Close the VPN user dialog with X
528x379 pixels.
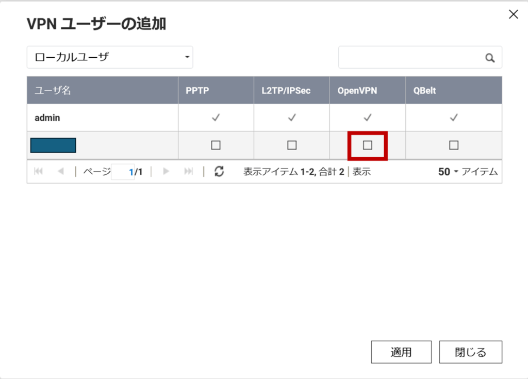pos(513,14)
